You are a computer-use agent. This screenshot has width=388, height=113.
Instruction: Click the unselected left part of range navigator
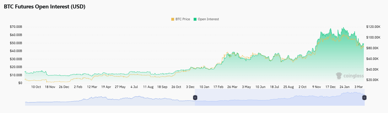point(110,98)
